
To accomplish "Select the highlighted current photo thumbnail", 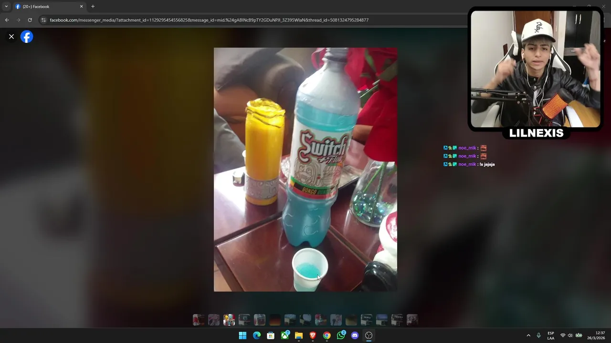I will pos(229,320).
